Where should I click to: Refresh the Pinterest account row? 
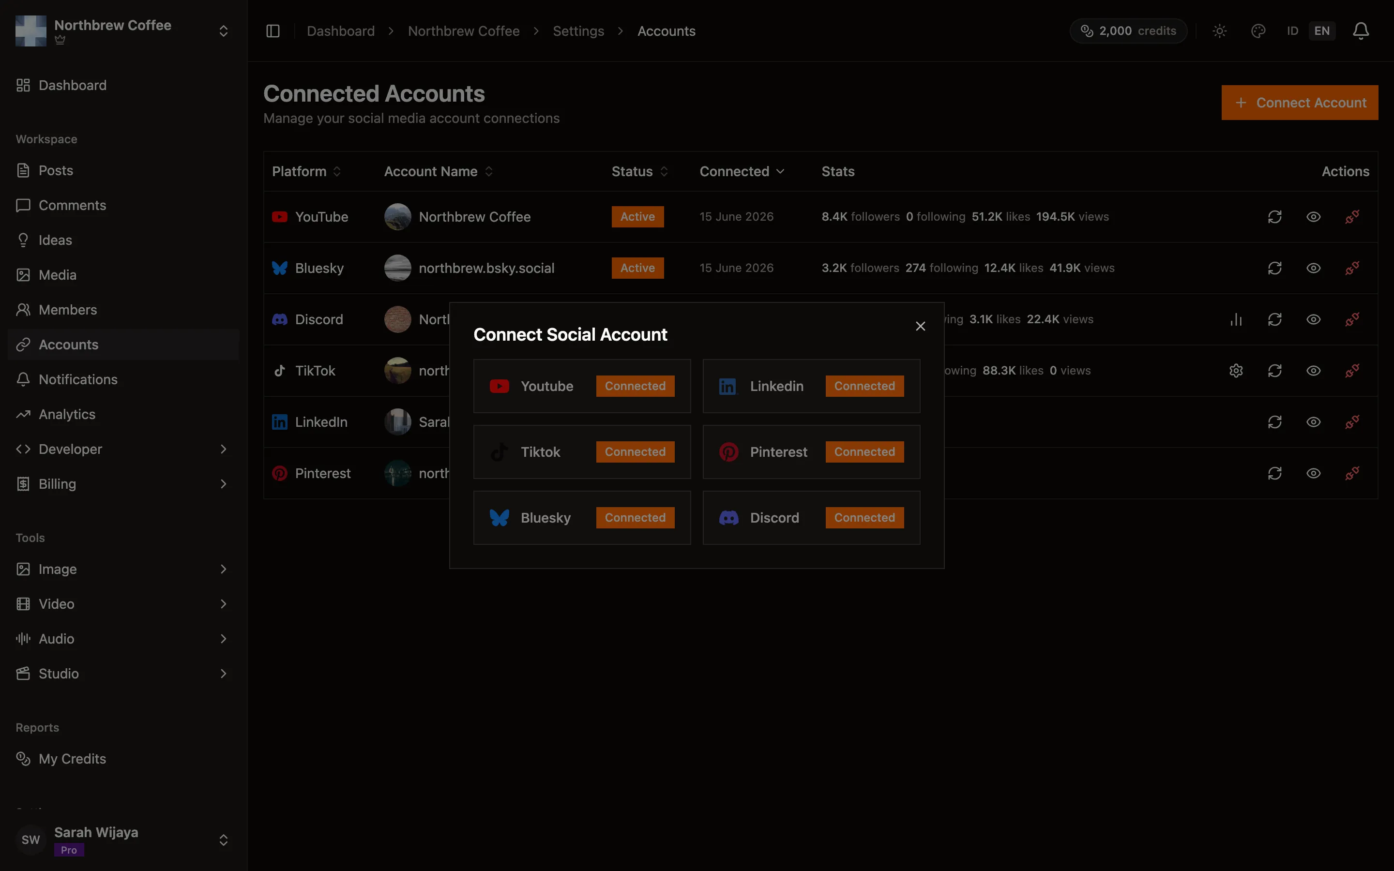[1275, 473]
